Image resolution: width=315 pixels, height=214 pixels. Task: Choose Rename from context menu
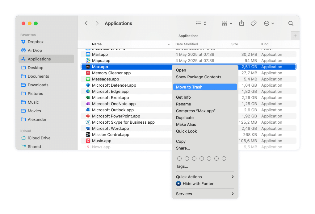205,104
